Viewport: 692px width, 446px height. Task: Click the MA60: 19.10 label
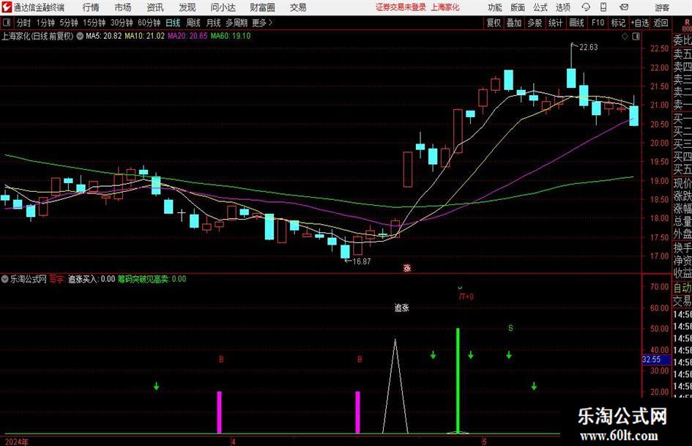[231, 36]
